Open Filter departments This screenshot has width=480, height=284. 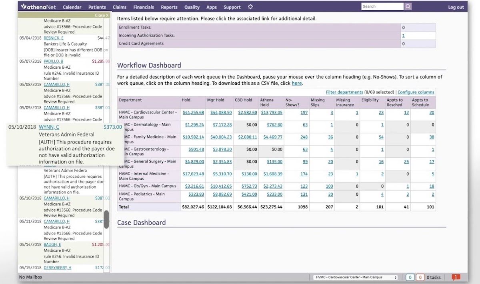344,92
